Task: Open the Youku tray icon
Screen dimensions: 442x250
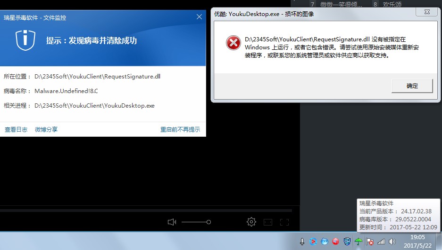Action: (313, 241)
